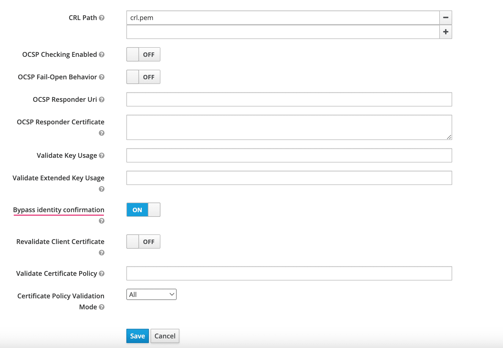Click help icon next to CRL Path
Viewport: 503px width, 348px height.
pyautogui.click(x=102, y=18)
